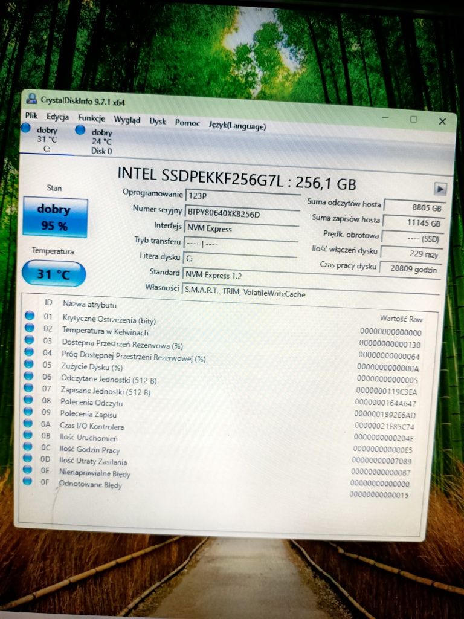Screen dimensions: 464x619
Task: Click status icon for Polecenia Zapisu
Action: [x=28, y=411]
